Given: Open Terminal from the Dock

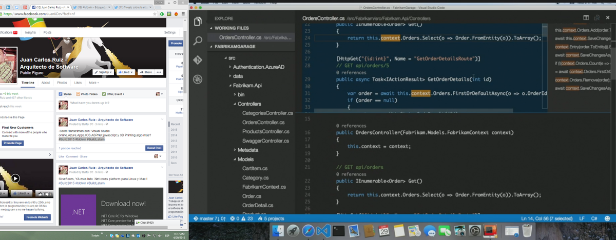Looking at the screenshot, I should pyautogui.click(x=338, y=232).
